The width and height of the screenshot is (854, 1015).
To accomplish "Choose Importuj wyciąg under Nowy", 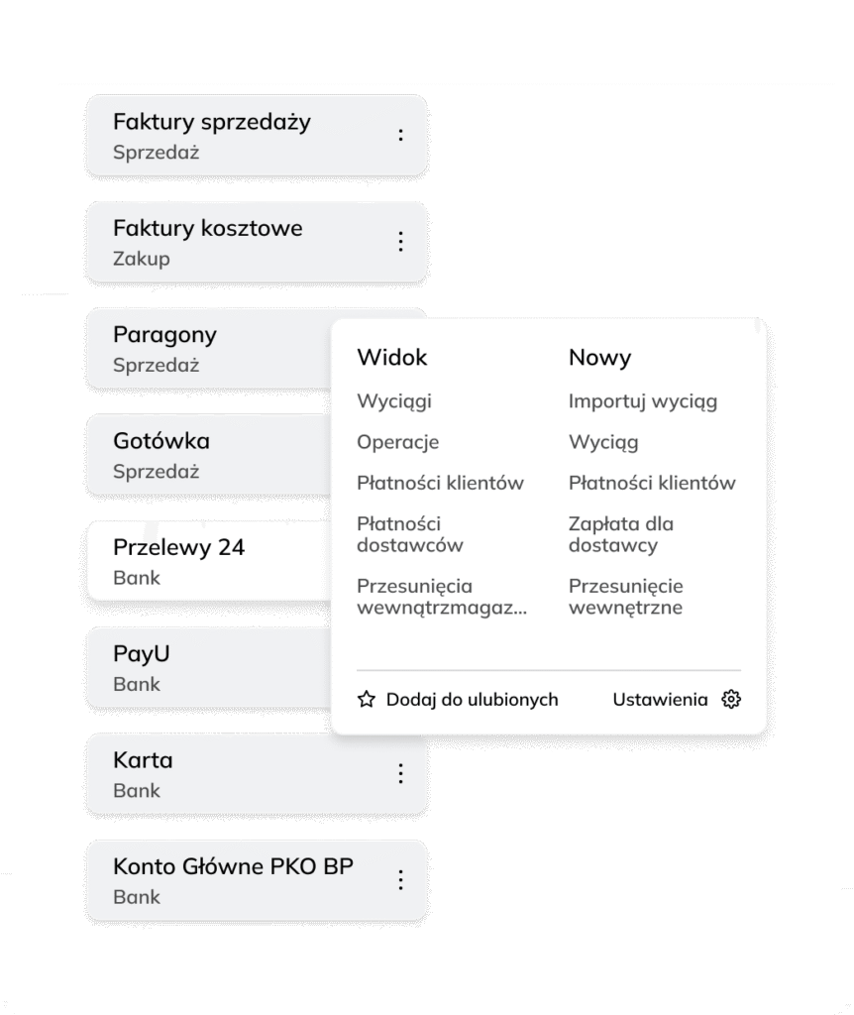I will pos(642,401).
